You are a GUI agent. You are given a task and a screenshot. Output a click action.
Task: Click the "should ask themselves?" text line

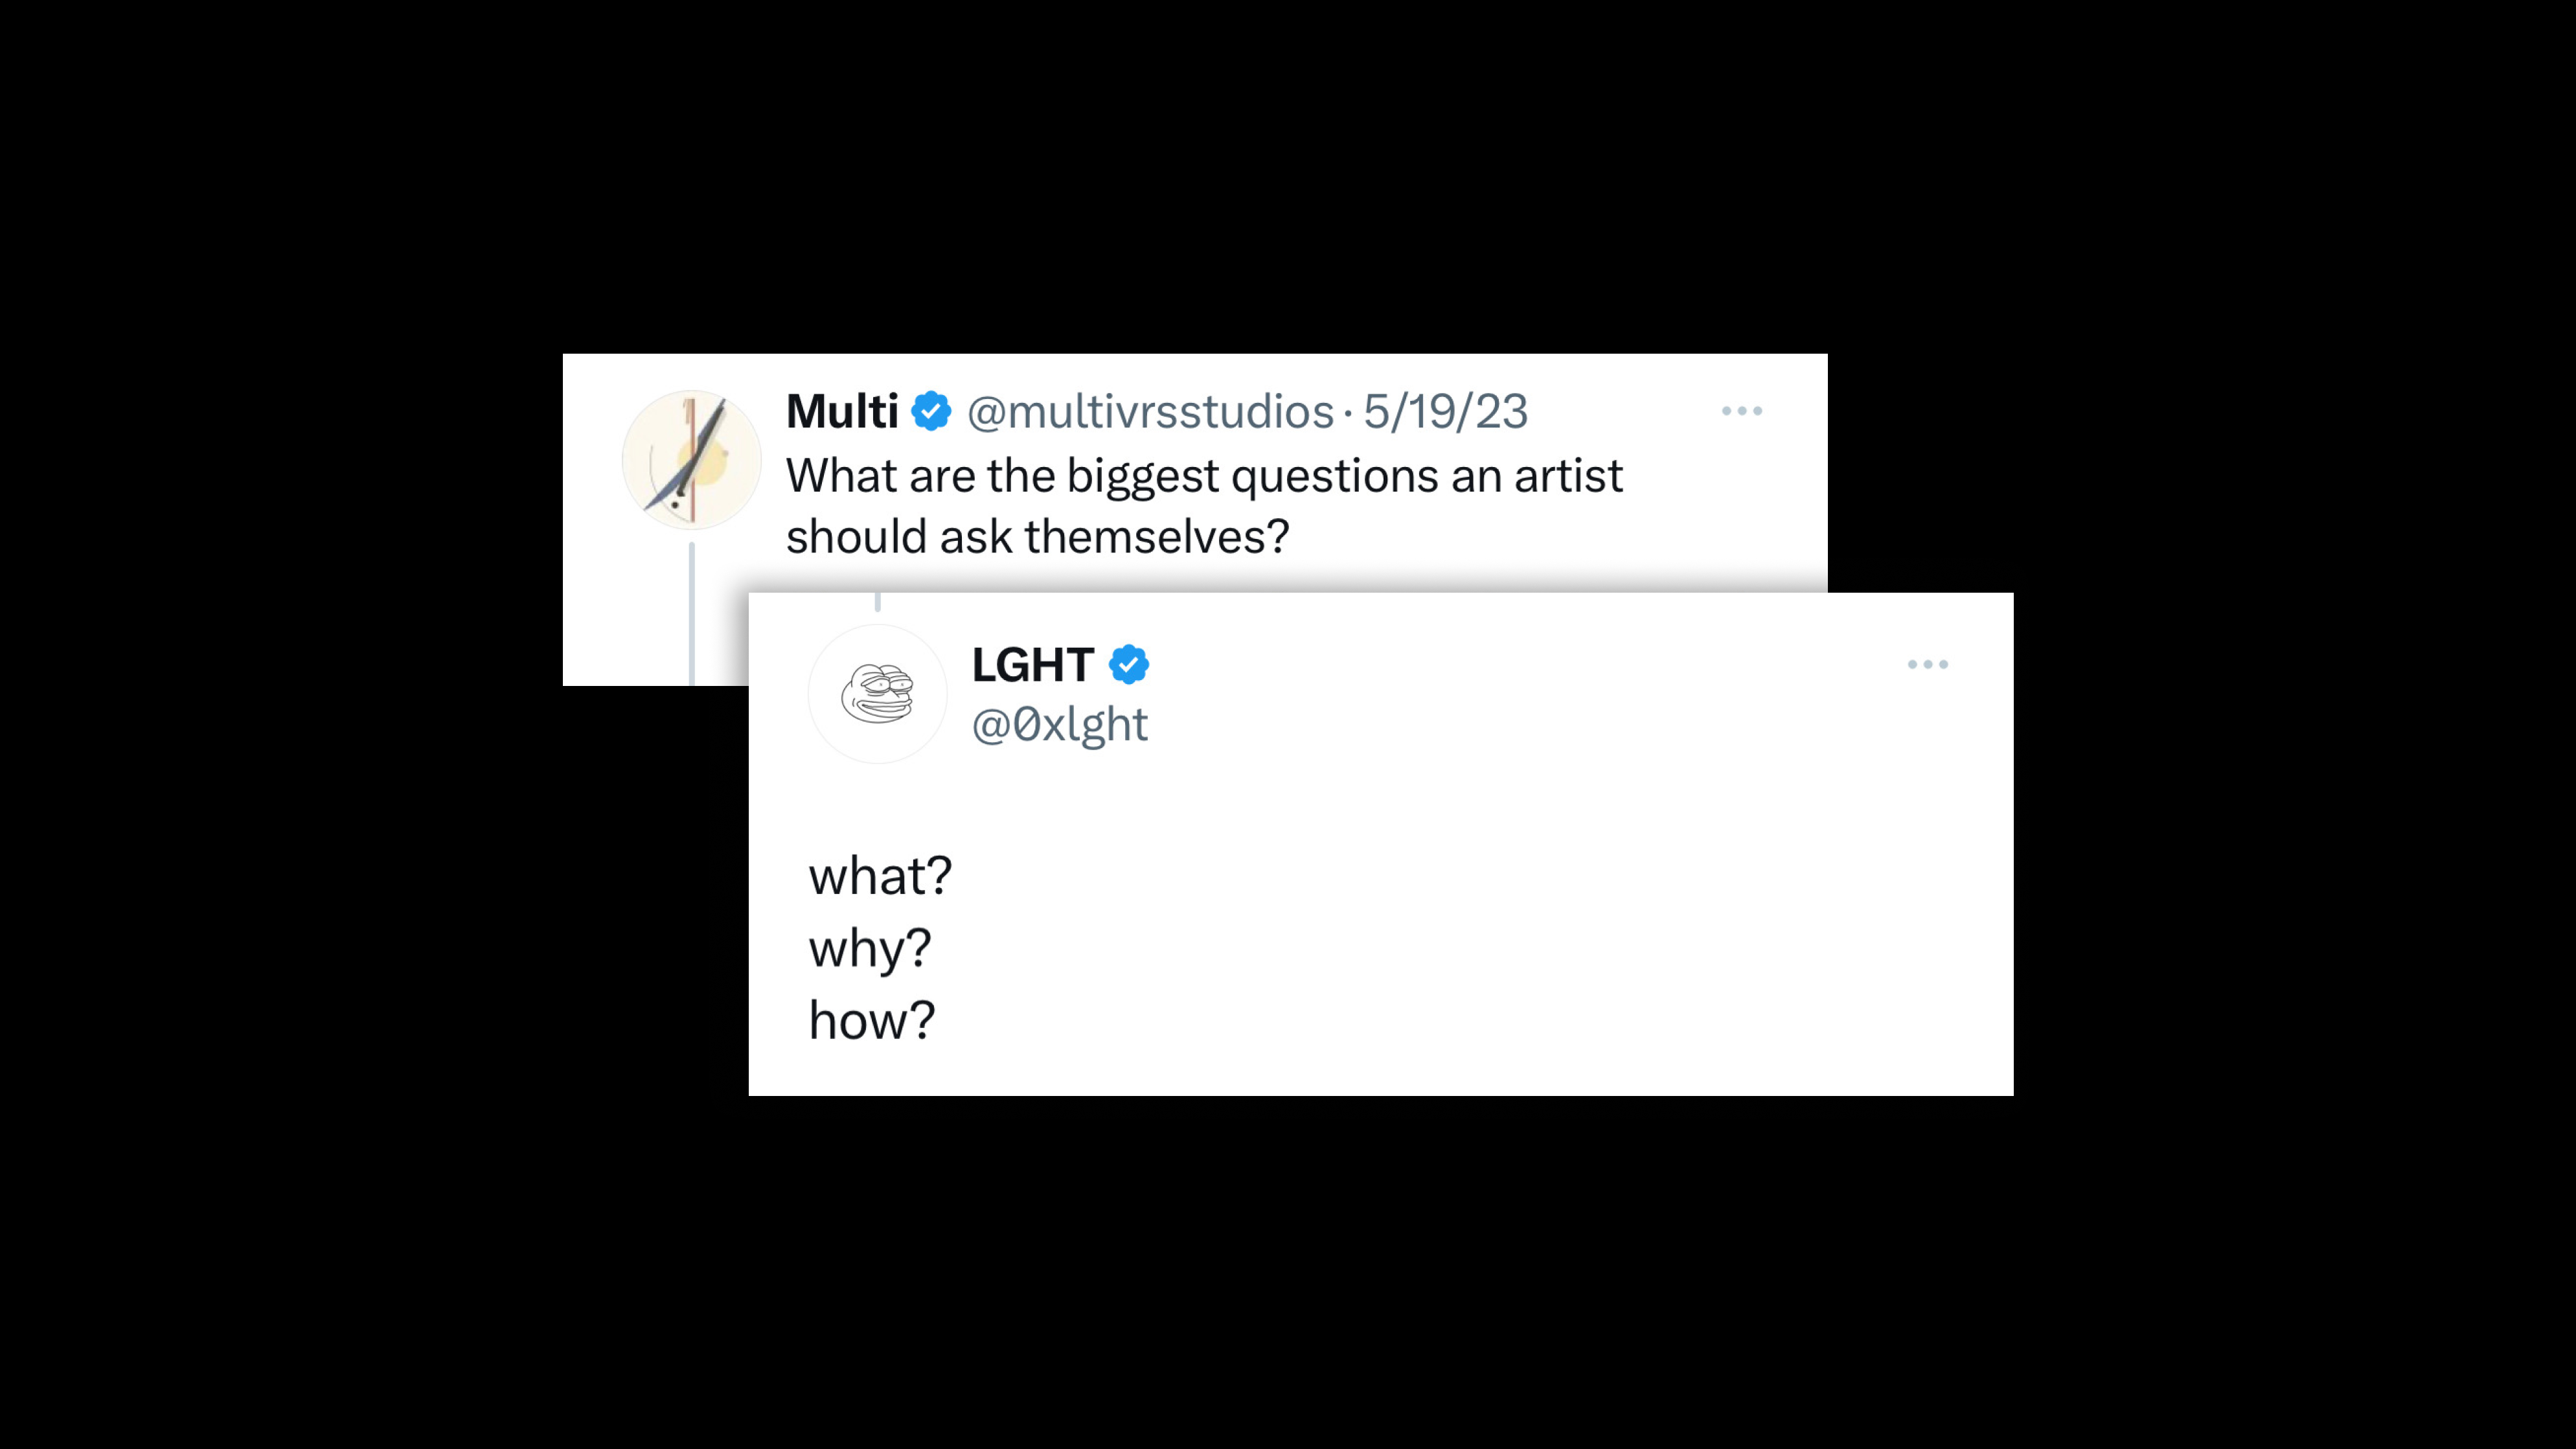(1038, 537)
